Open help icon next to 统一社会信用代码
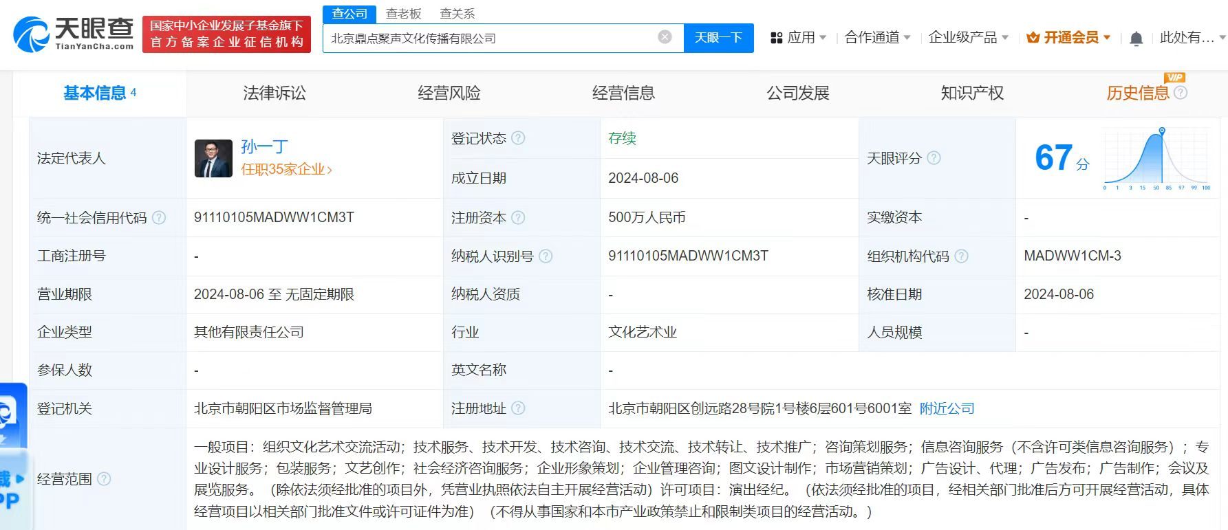This screenshot has width=1228, height=530. pyautogui.click(x=159, y=218)
